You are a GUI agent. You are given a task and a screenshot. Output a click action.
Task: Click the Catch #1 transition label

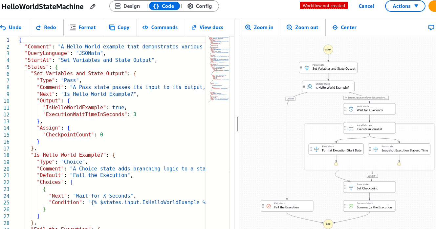coord(372,176)
